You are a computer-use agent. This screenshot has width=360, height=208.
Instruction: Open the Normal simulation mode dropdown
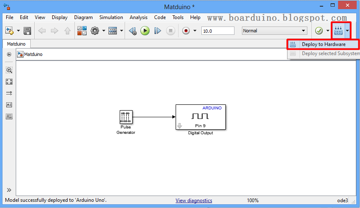[274, 31]
